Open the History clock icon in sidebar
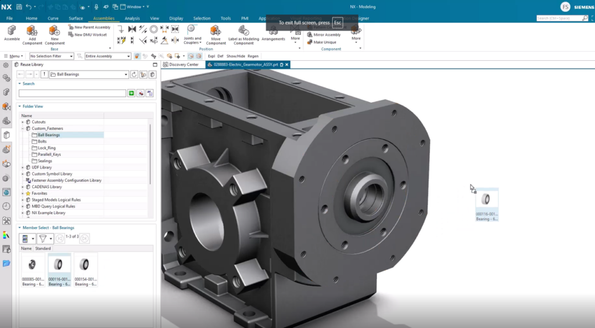The width and height of the screenshot is (595, 328). [6, 206]
